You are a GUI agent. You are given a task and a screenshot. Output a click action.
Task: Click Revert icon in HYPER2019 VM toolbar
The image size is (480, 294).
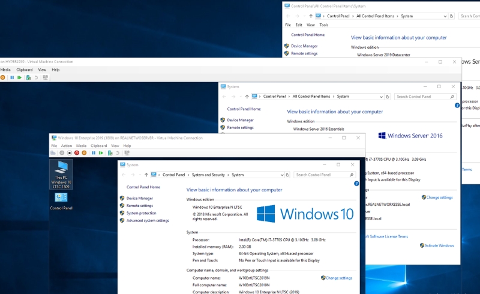[x=36, y=77]
